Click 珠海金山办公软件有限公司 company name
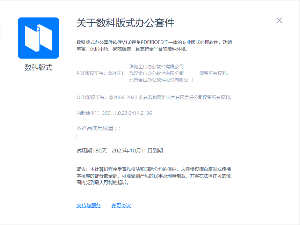The image size is (300, 225). 156,67
